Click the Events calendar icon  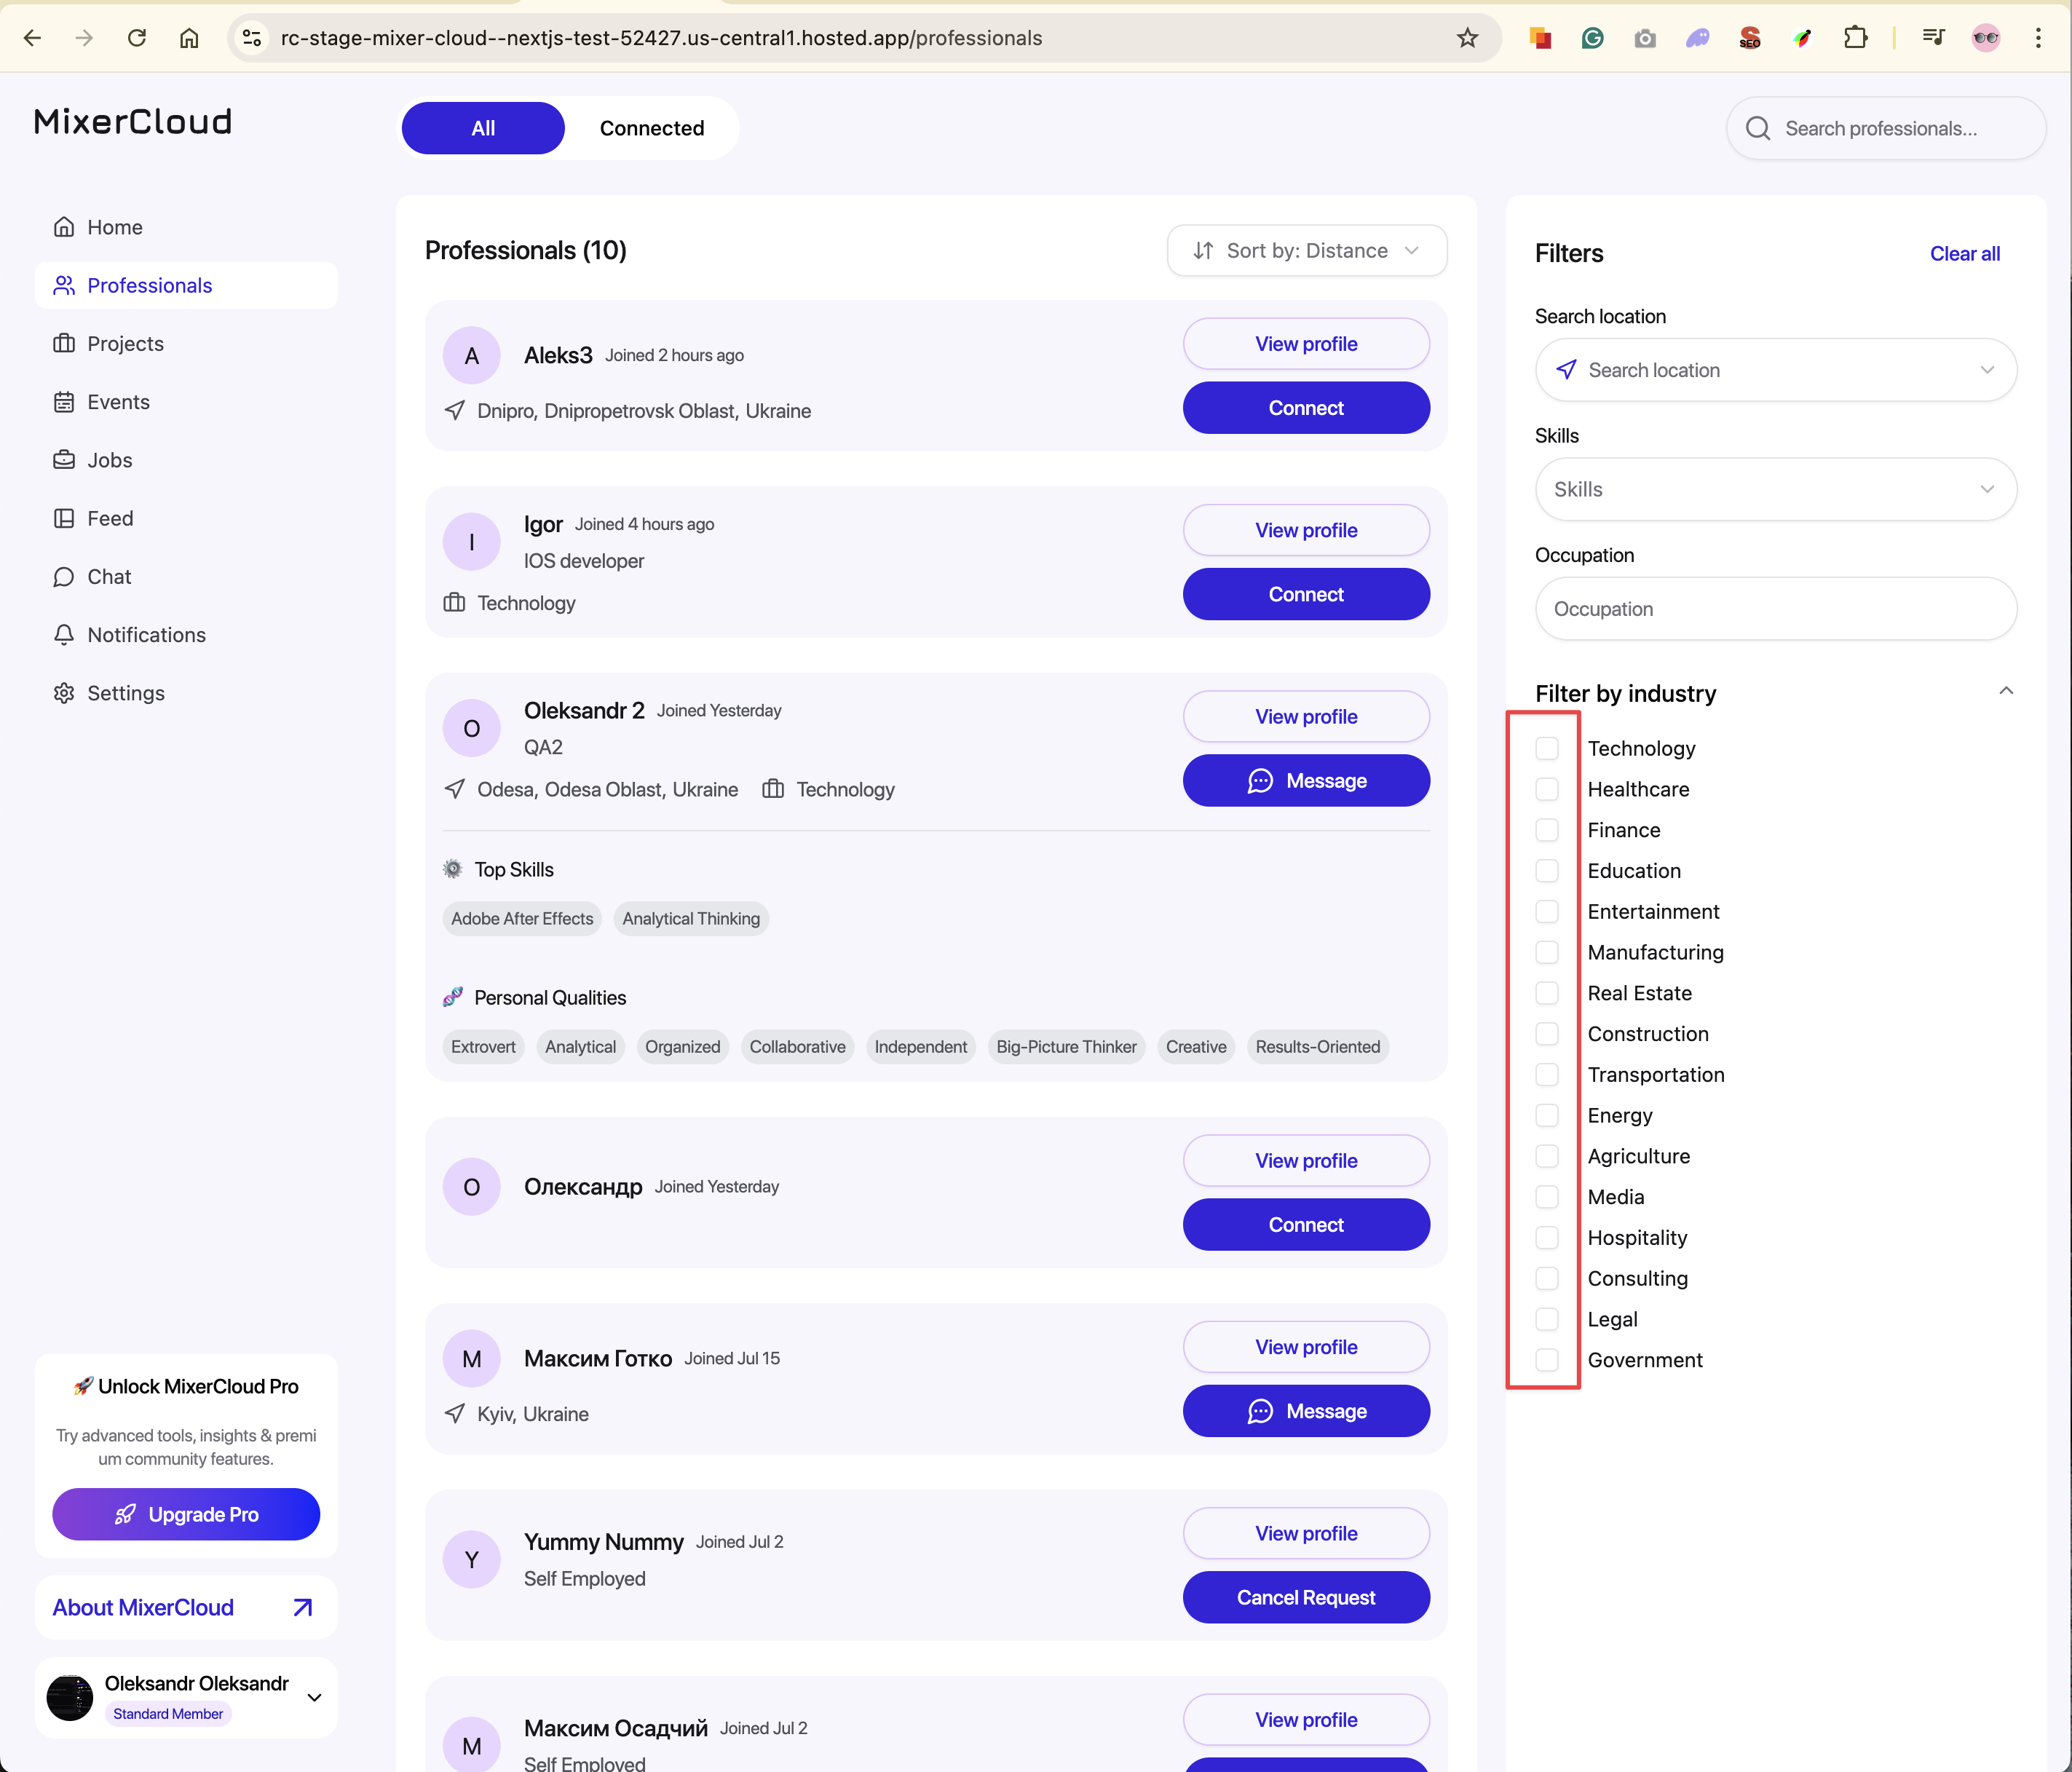(64, 402)
